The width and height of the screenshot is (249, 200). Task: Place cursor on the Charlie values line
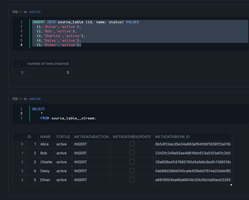pyautogui.click(x=61, y=36)
